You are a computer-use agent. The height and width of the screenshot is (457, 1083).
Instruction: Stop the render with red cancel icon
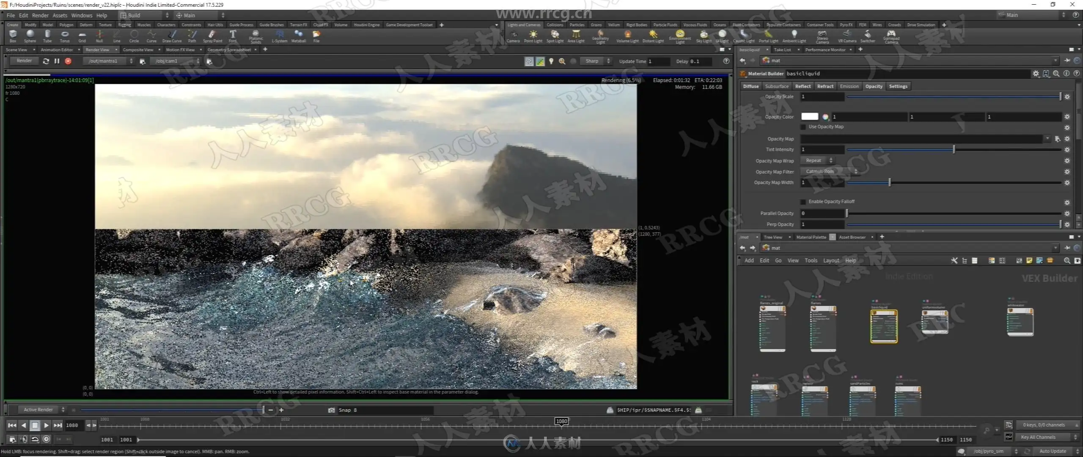tap(68, 61)
